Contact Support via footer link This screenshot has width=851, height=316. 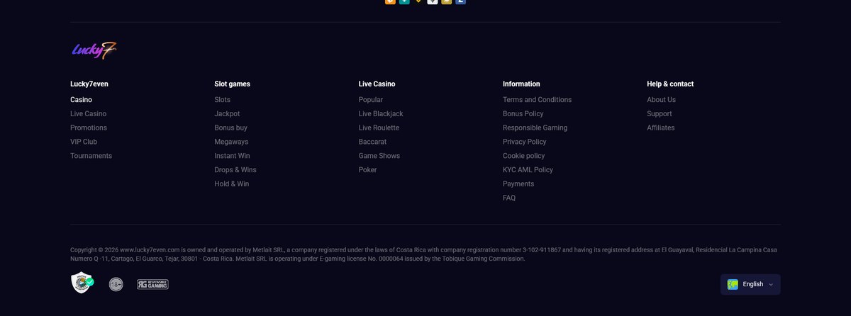(659, 114)
